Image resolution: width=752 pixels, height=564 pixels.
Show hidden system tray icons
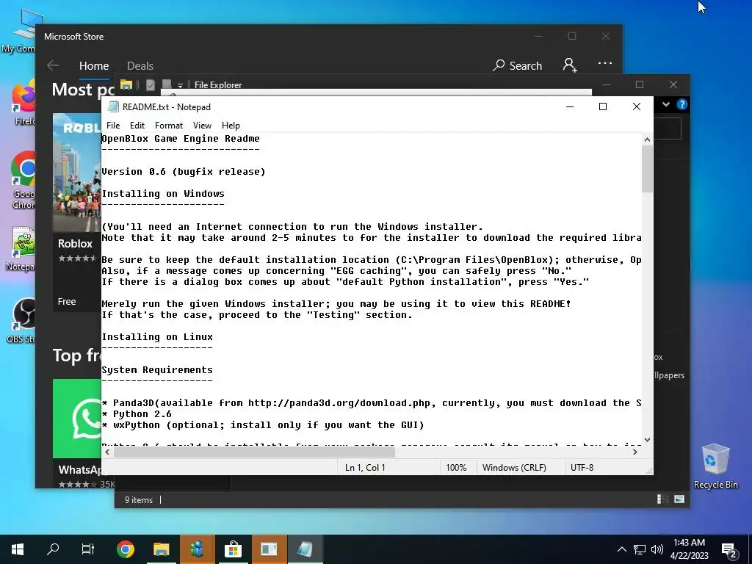[621, 549]
